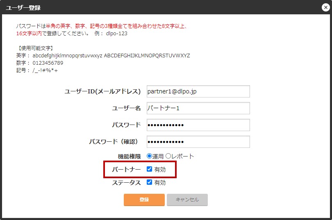Uncheck the ステータス 有効 checkbox
Image resolution: width=332 pixels, height=220 pixels.
point(149,182)
